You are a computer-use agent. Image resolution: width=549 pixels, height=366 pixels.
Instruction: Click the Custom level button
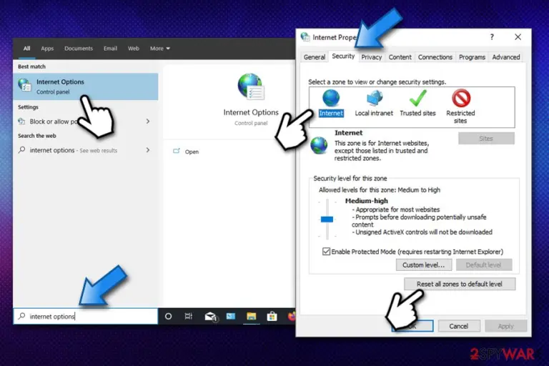click(x=424, y=264)
